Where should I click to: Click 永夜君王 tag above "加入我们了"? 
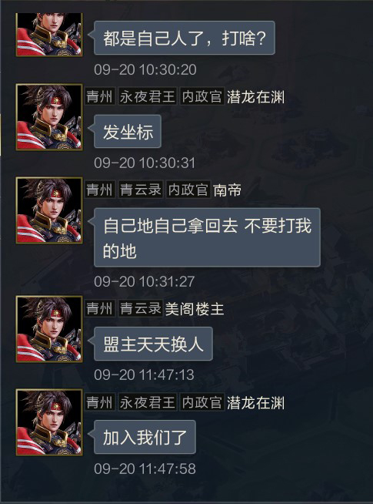click(148, 402)
